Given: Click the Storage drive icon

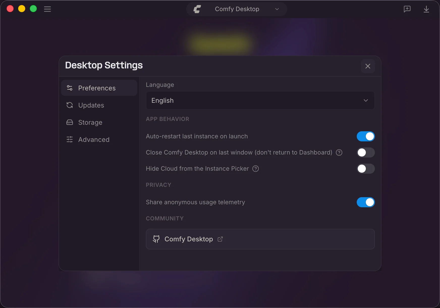Looking at the screenshot, I should click(70, 122).
